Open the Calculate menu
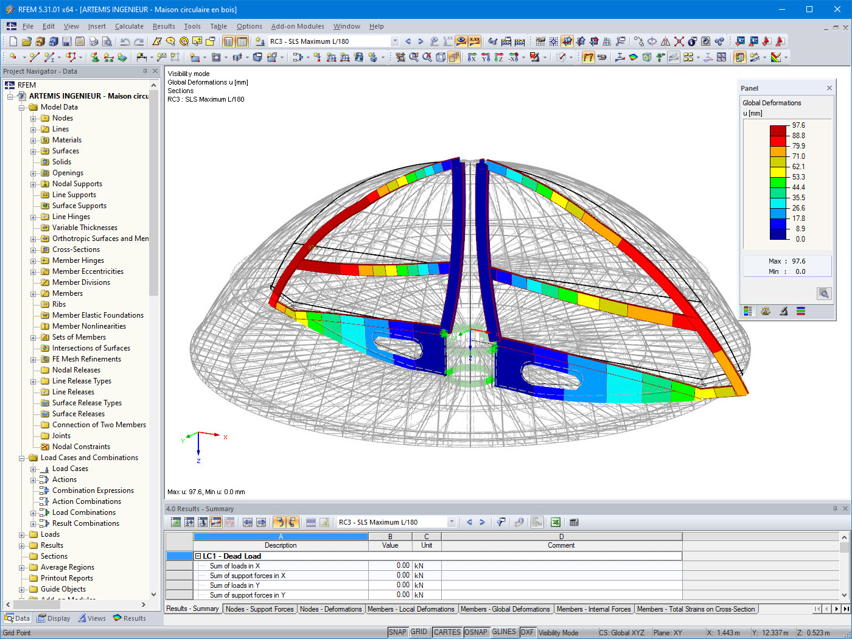The image size is (852, 639). click(129, 26)
